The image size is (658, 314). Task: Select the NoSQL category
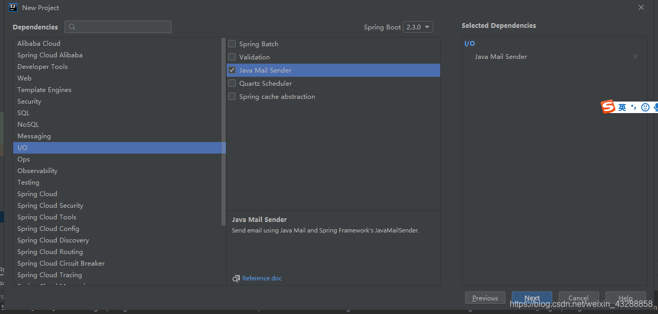[x=119, y=124]
